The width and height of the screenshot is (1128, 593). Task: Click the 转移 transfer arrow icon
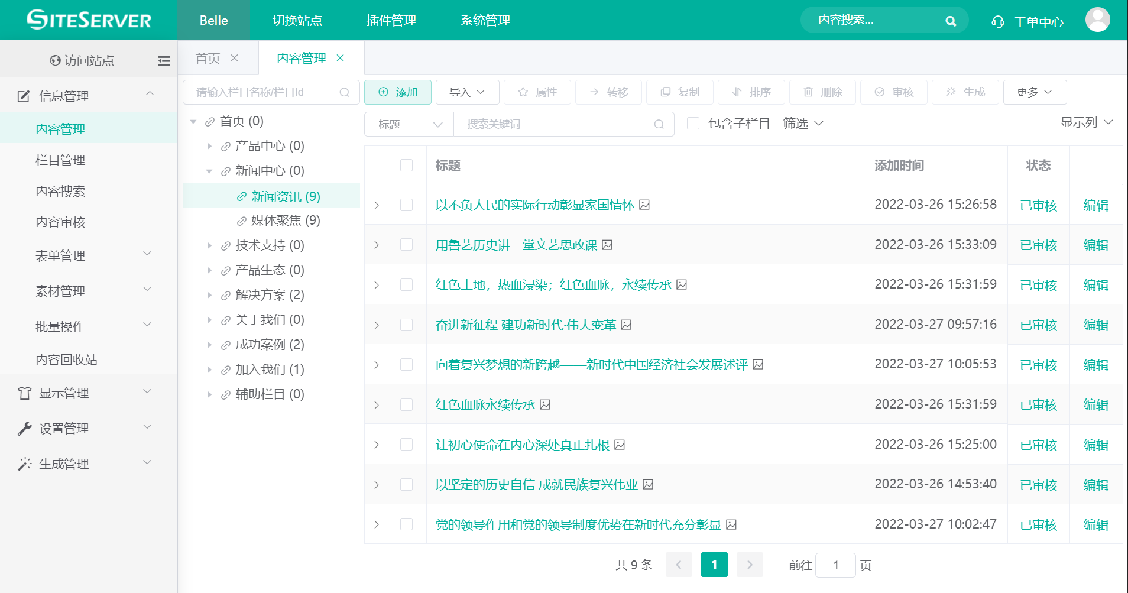pyautogui.click(x=594, y=92)
